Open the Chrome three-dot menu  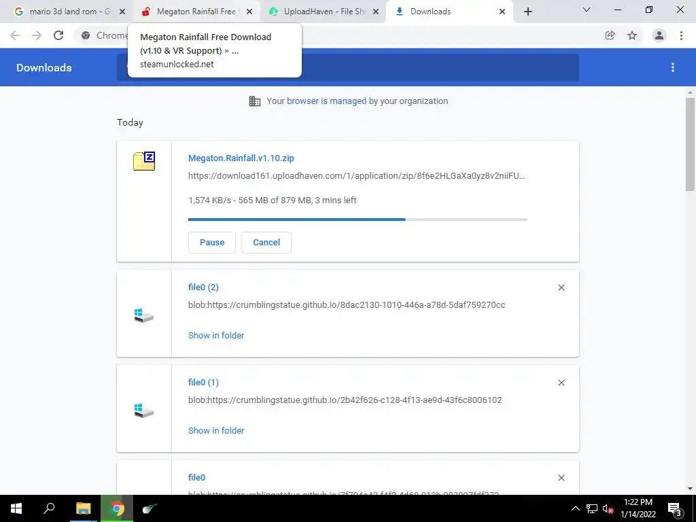coord(681,35)
